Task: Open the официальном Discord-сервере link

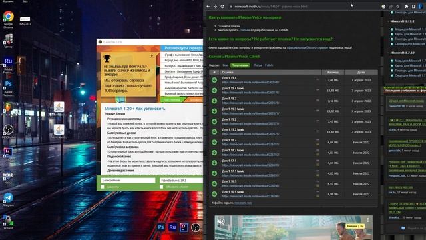Action: point(308,47)
